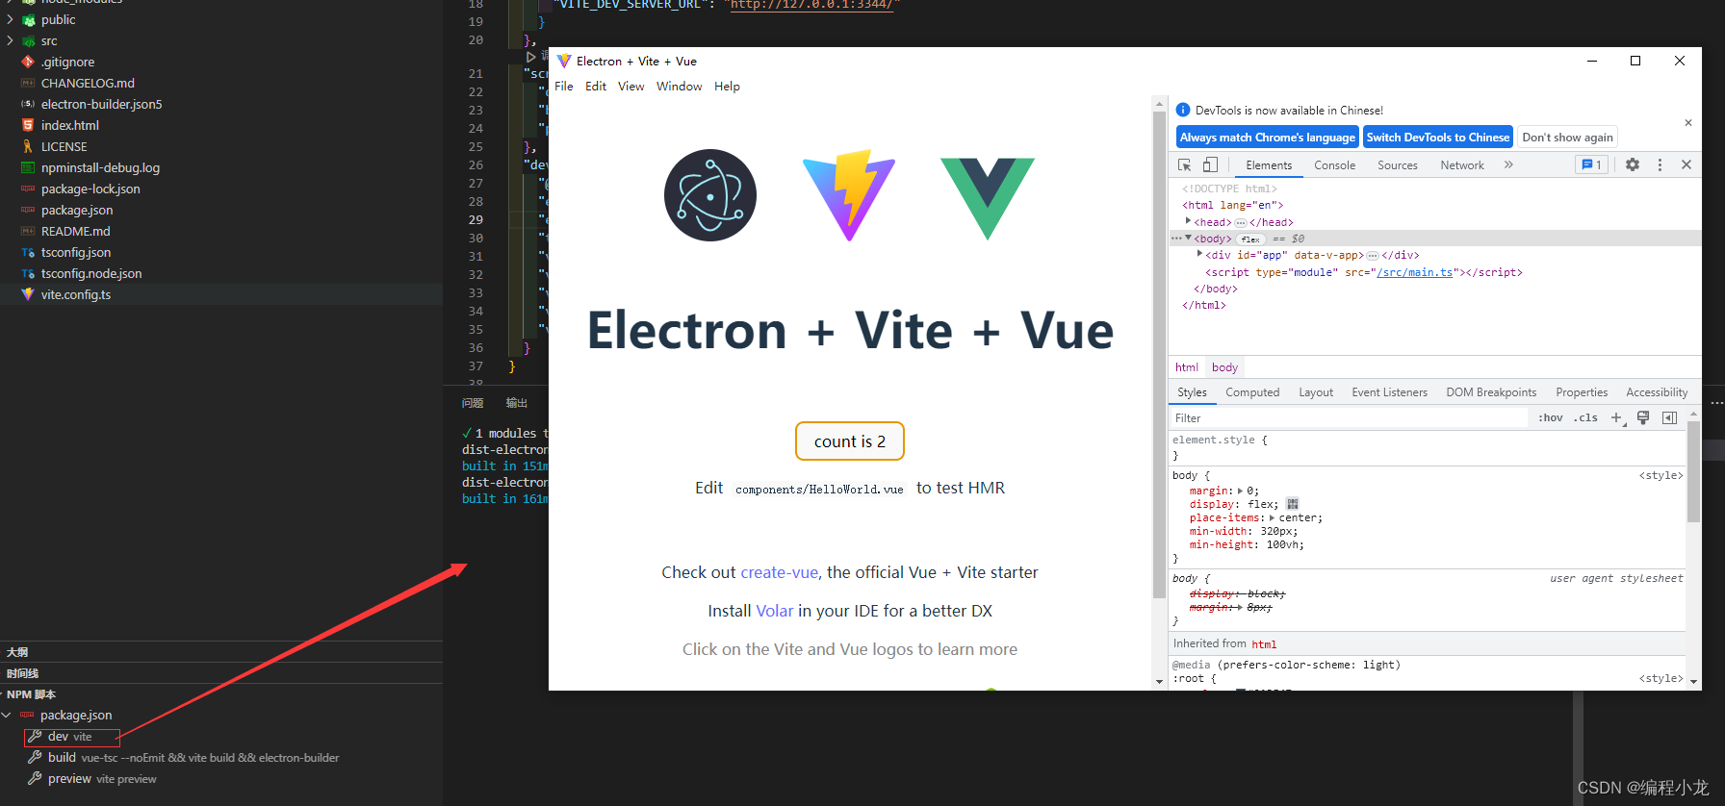This screenshot has height=806, width=1725.
Task: Open the Computed styles pane tab
Action: tap(1252, 392)
